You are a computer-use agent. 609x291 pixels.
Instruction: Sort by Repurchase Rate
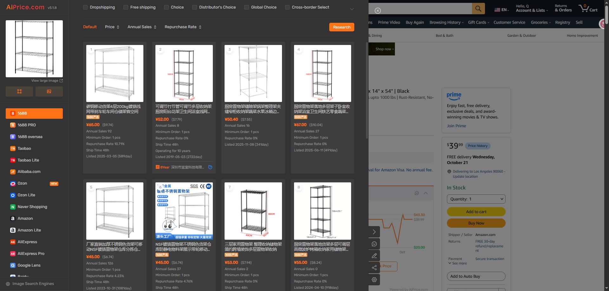pos(183,27)
